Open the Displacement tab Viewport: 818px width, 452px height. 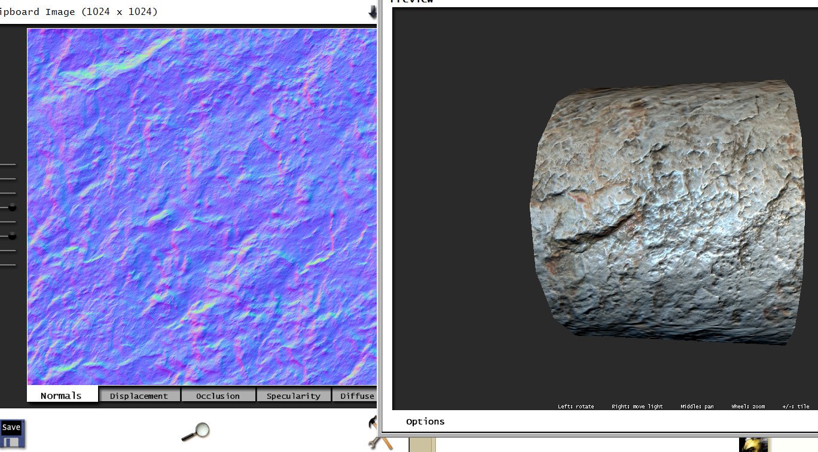pyautogui.click(x=139, y=396)
